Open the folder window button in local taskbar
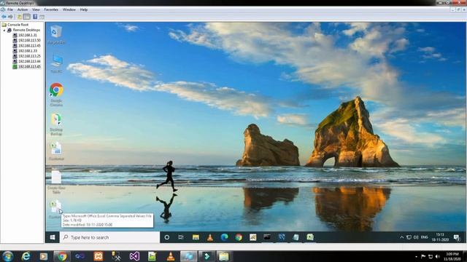 point(224,256)
